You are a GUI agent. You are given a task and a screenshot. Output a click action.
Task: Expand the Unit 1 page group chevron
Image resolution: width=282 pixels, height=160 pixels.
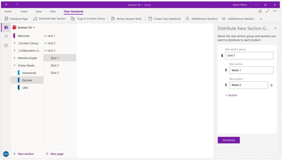(45, 36)
